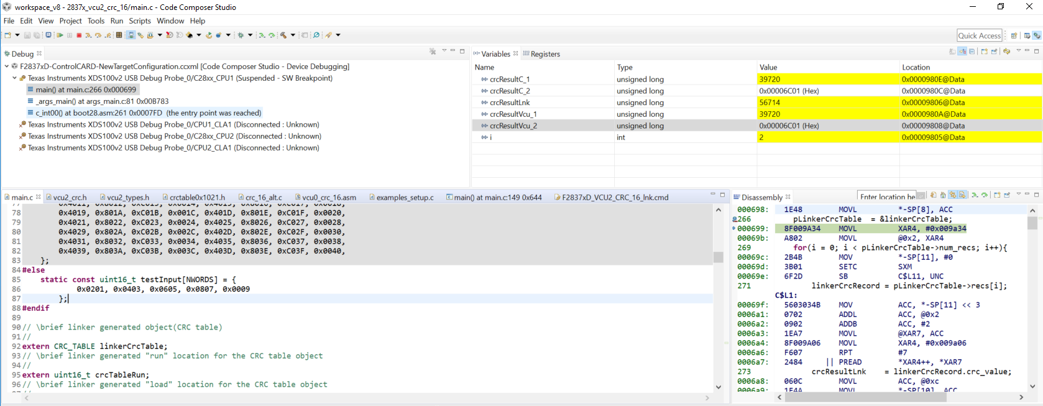Click the Assembly Step Over green icon
This screenshot has height=406, width=1043.
tap(272, 35)
